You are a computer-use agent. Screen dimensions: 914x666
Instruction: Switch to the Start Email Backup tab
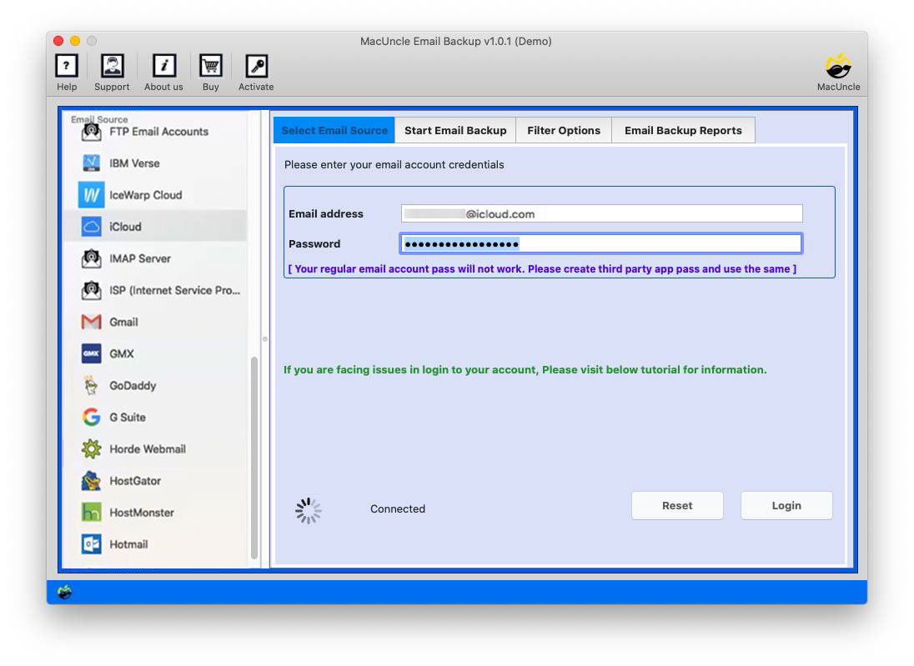pos(455,130)
